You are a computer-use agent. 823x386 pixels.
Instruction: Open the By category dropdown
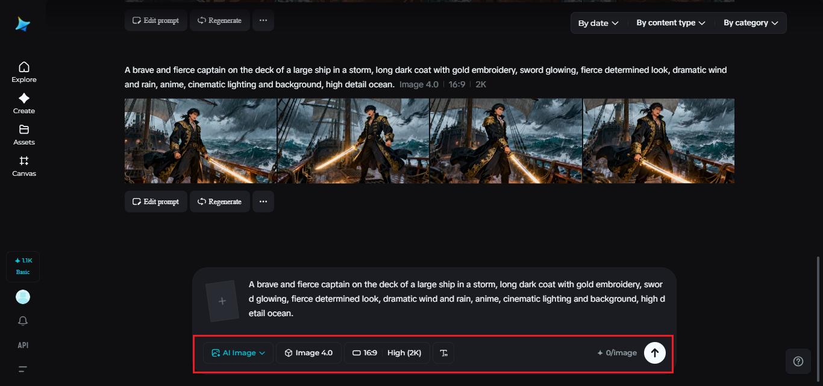[x=751, y=23]
